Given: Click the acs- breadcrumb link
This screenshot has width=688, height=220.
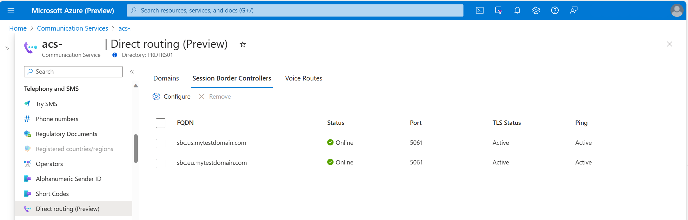Looking at the screenshot, I should pos(124,28).
